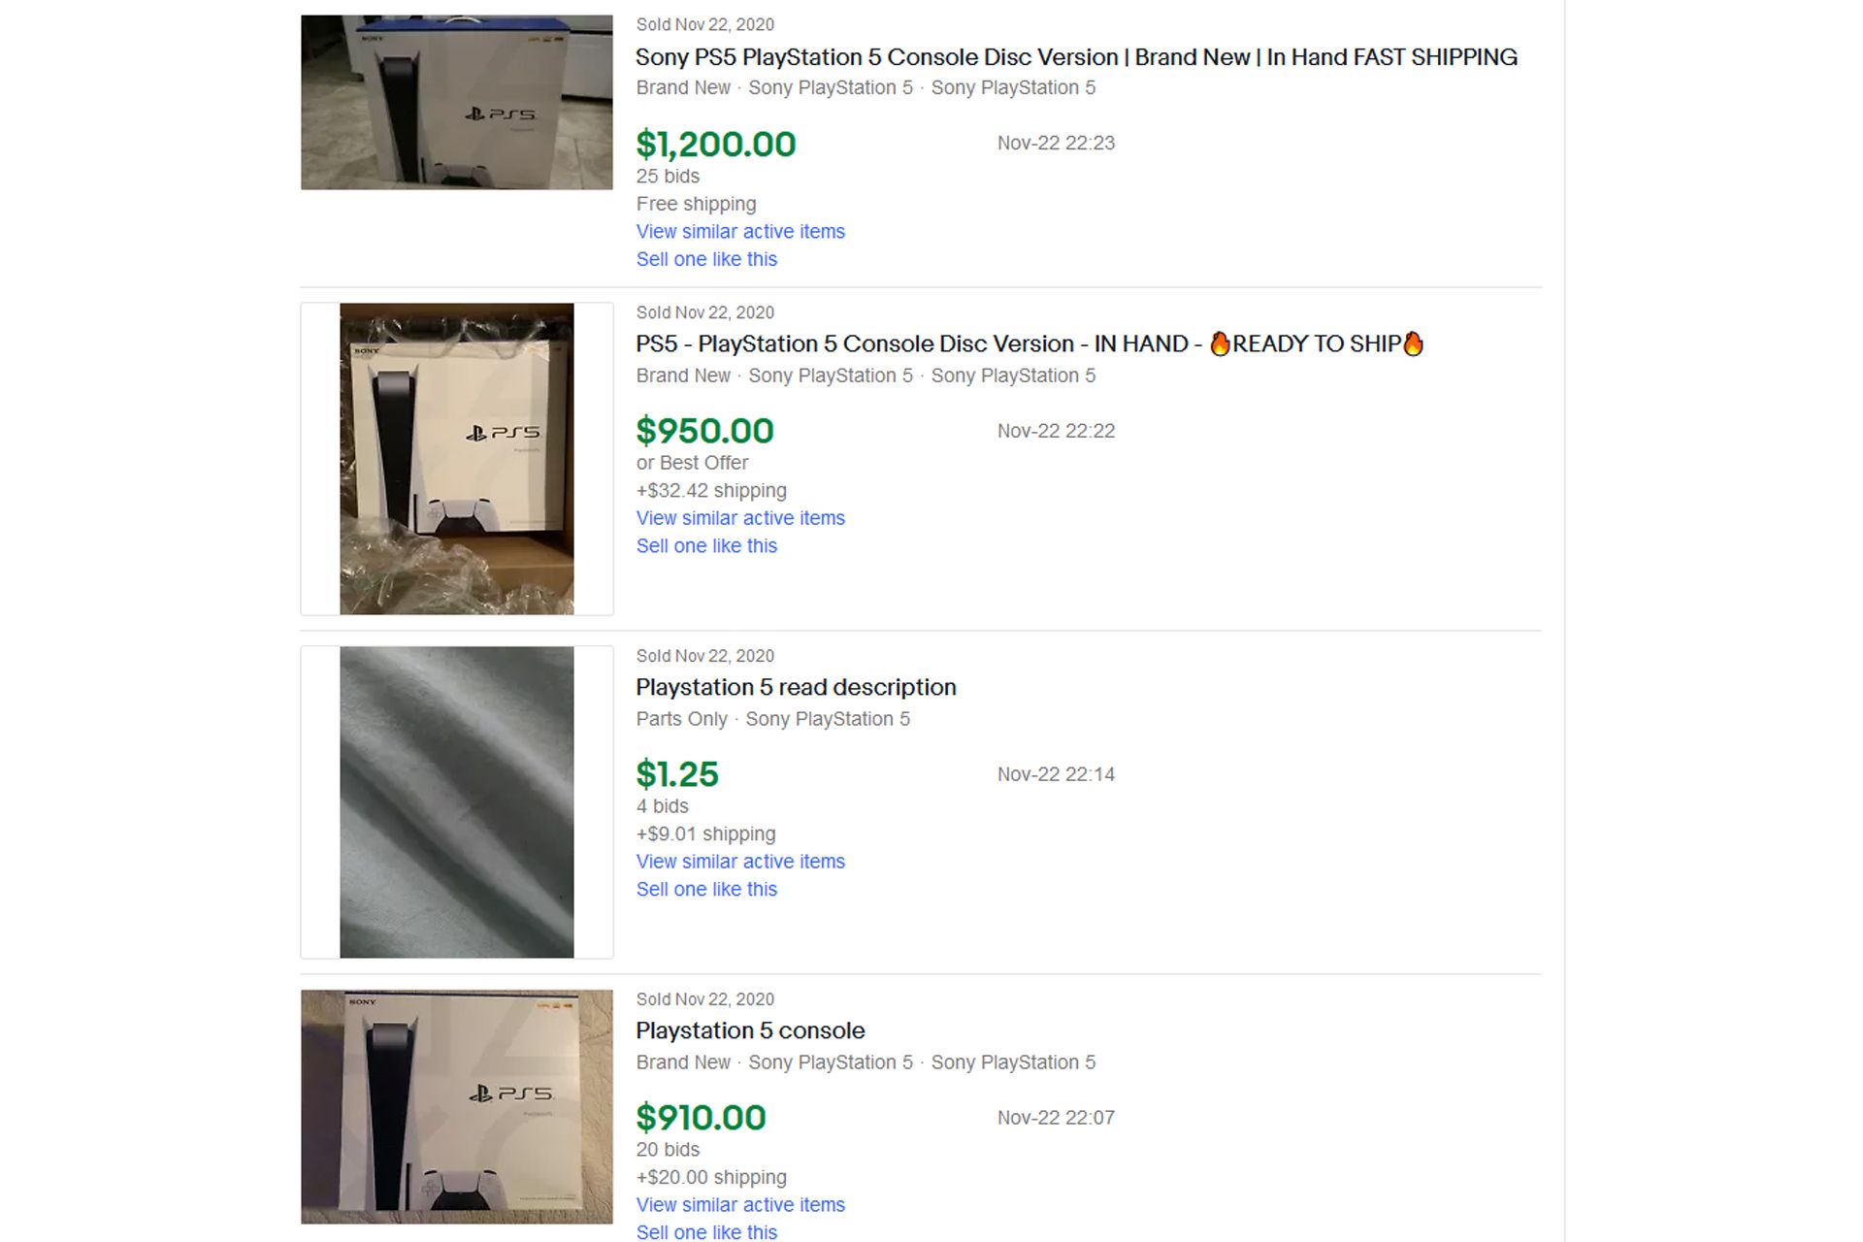This screenshot has width=1863, height=1242.
Task: Open the 'Playstation 5 console' listing title
Action: click(x=750, y=1030)
